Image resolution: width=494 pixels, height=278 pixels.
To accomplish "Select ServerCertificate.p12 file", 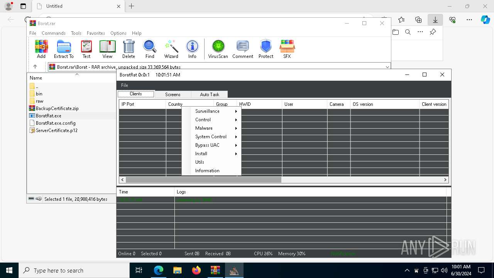I will (x=57, y=131).
